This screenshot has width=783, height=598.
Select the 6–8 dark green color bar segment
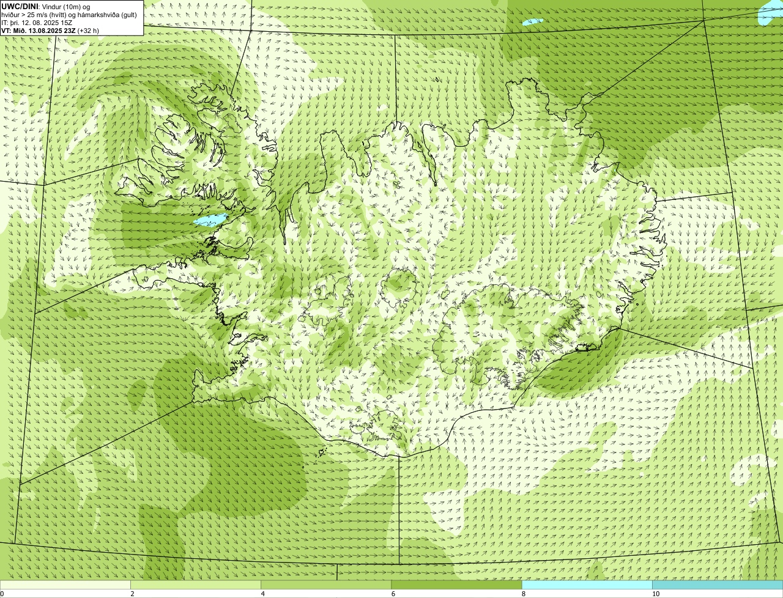[456, 585]
